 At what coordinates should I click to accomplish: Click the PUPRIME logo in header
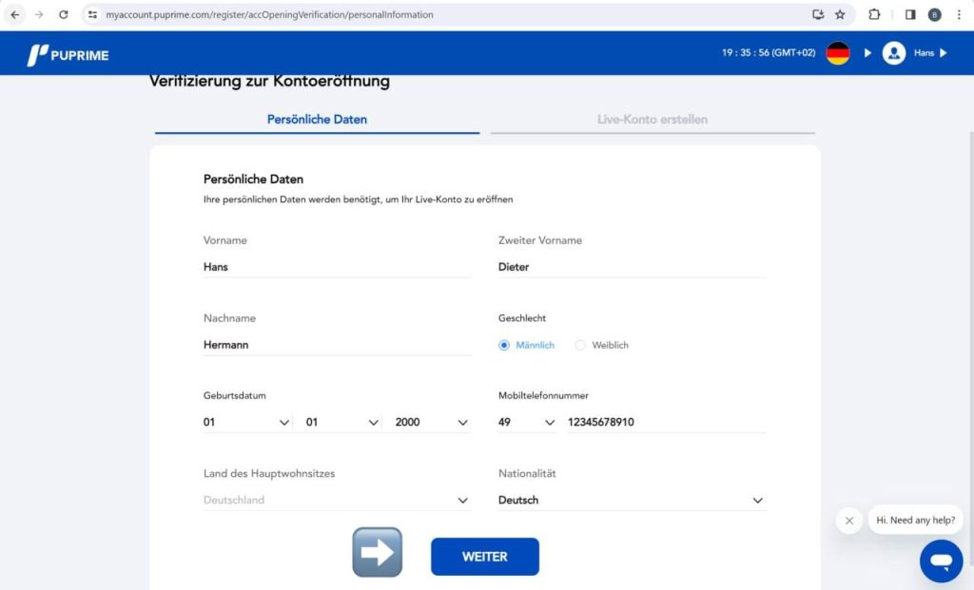click(68, 54)
